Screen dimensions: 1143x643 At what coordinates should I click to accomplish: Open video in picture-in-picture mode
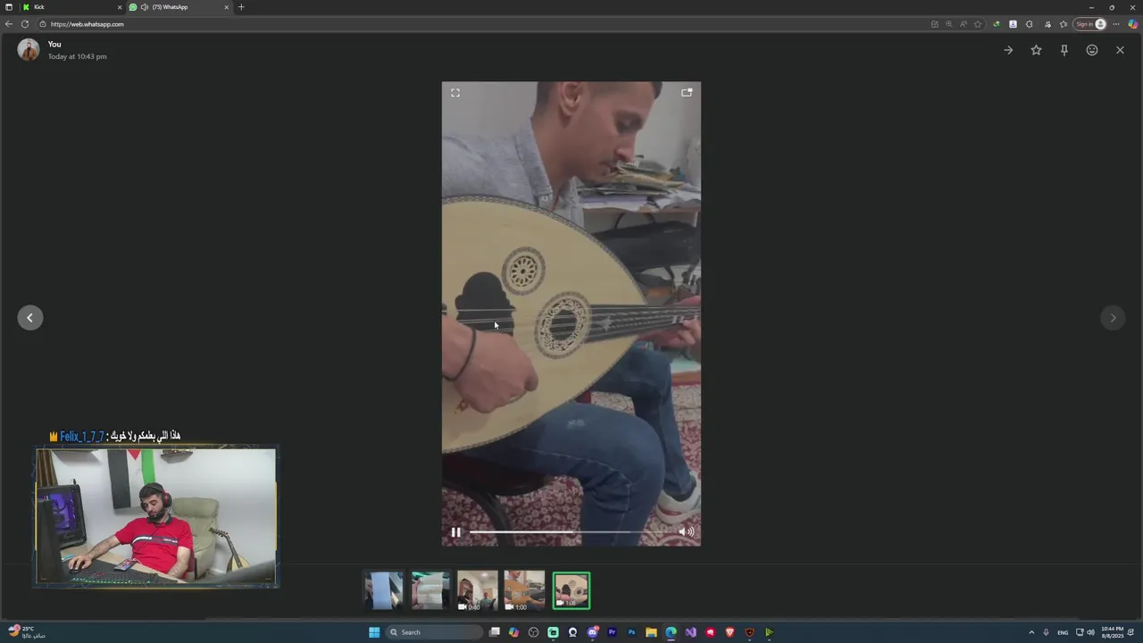pyautogui.click(x=687, y=92)
